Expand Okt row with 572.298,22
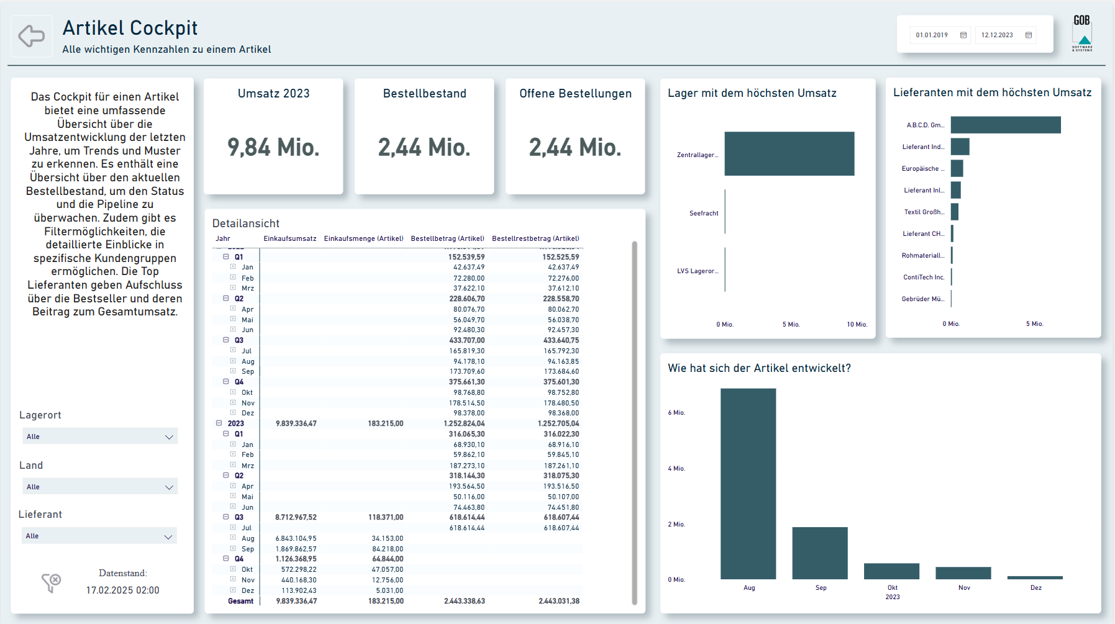This screenshot has height=624, width=1115. tap(233, 569)
